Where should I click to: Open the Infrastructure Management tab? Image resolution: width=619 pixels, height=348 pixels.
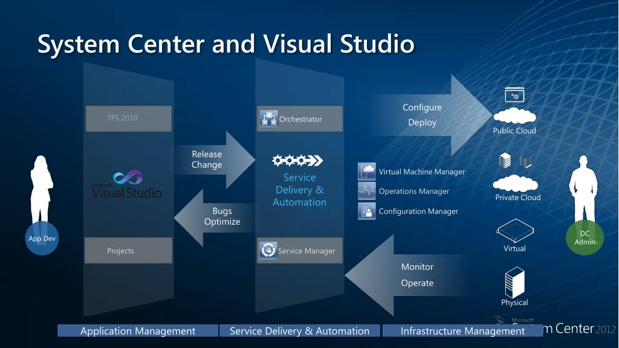[x=462, y=330]
